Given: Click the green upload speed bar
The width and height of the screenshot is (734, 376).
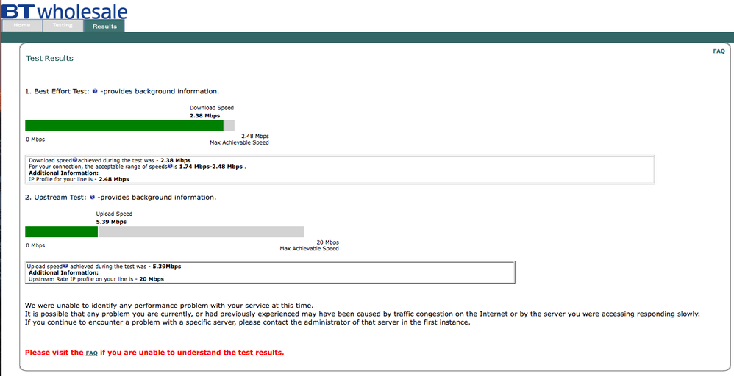Looking at the screenshot, I should pos(61,232).
